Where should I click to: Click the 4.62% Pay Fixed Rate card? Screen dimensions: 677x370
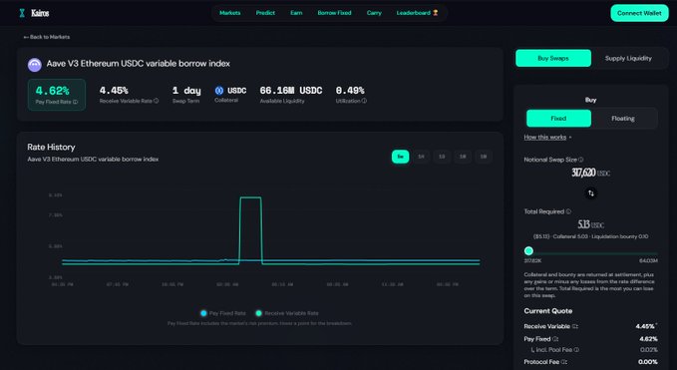(57, 95)
